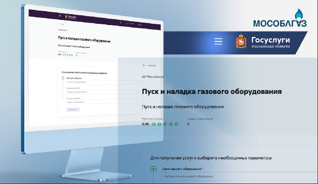Click the submit button at the bottom of the monitor form
318x184 pixels.
pos(73,109)
